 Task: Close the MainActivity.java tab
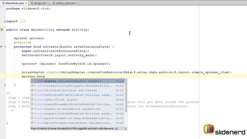[26, 3]
